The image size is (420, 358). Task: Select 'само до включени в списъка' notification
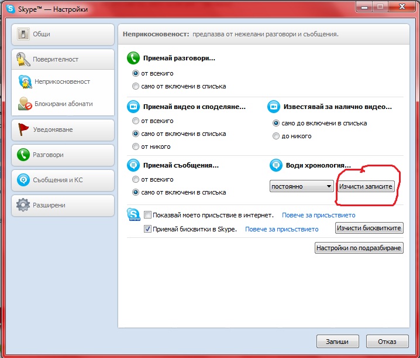coord(276,123)
